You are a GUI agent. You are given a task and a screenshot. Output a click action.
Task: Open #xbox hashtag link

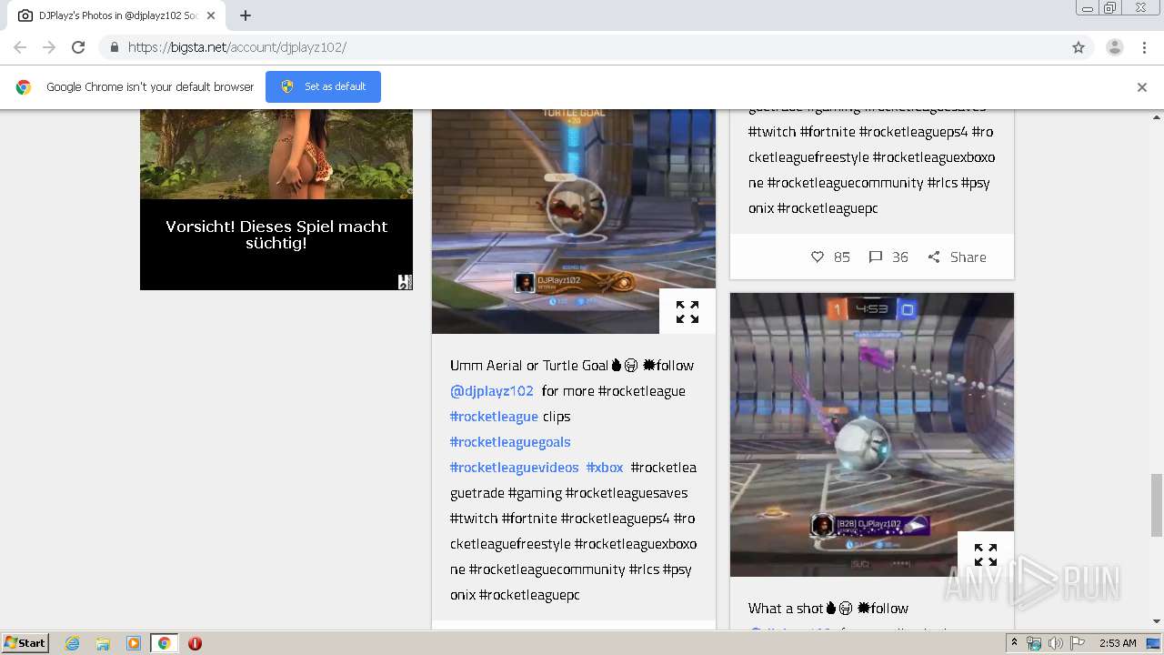coord(605,468)
